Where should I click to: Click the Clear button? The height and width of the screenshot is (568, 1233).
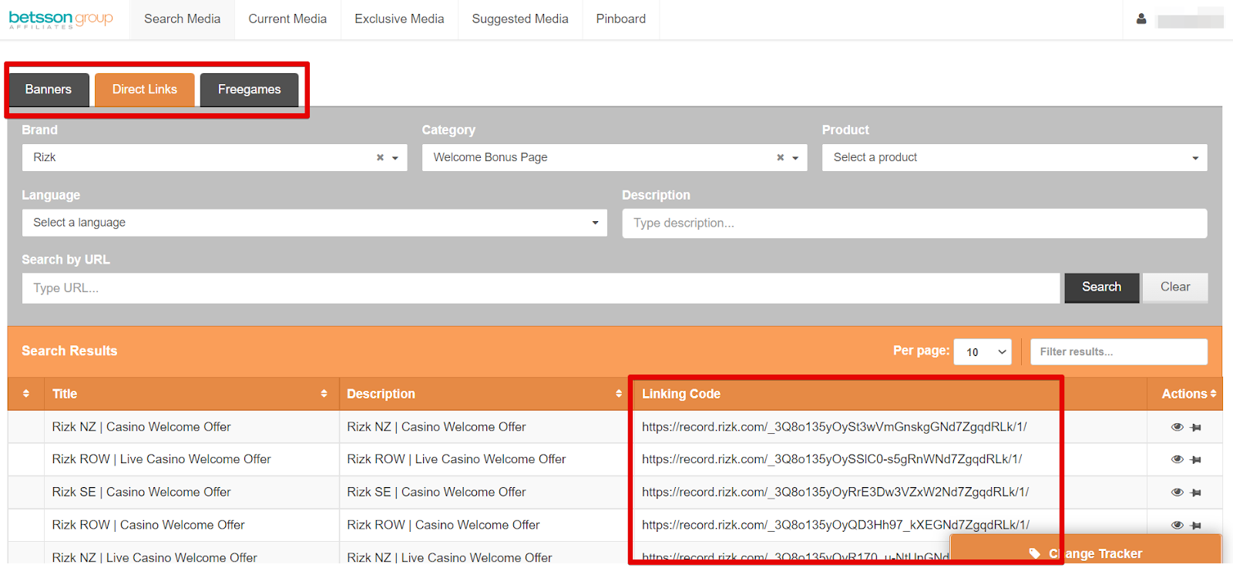pos(1174,287)
